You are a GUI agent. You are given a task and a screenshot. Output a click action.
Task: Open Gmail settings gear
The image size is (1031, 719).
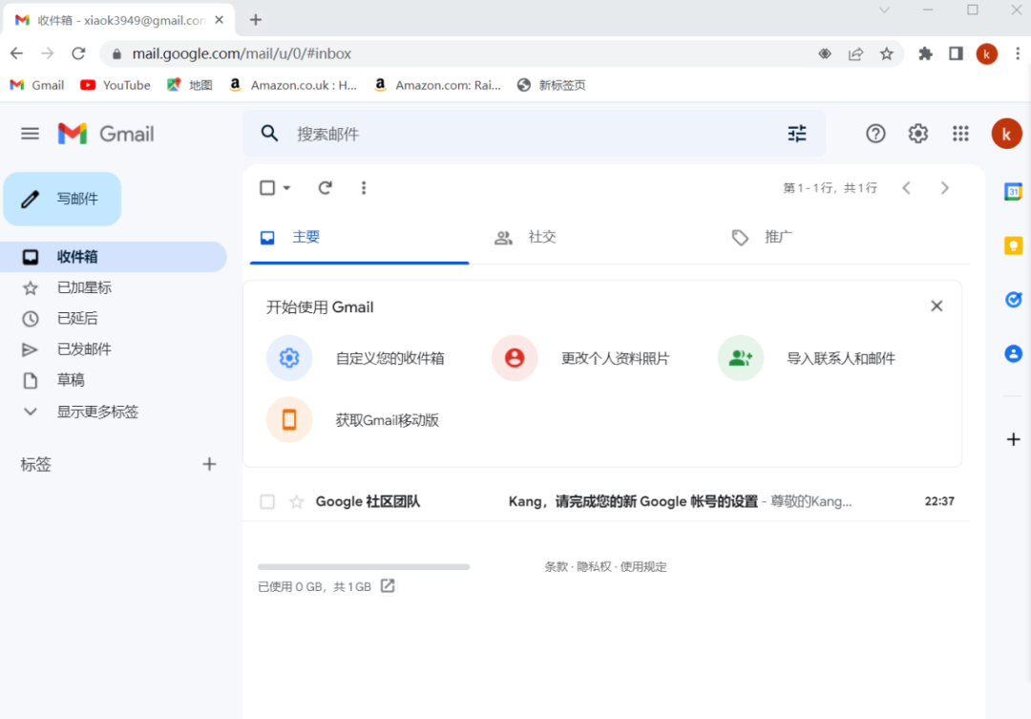pyautogui.click(x=917, y=134)
